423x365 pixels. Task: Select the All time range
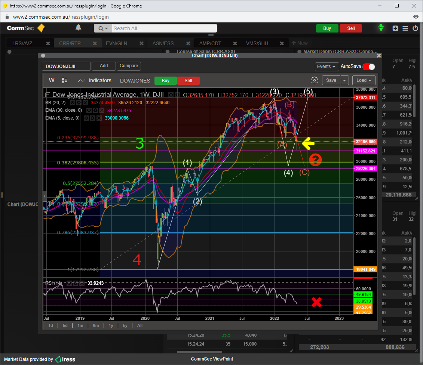pyautogui.click(x=140, y=326)
